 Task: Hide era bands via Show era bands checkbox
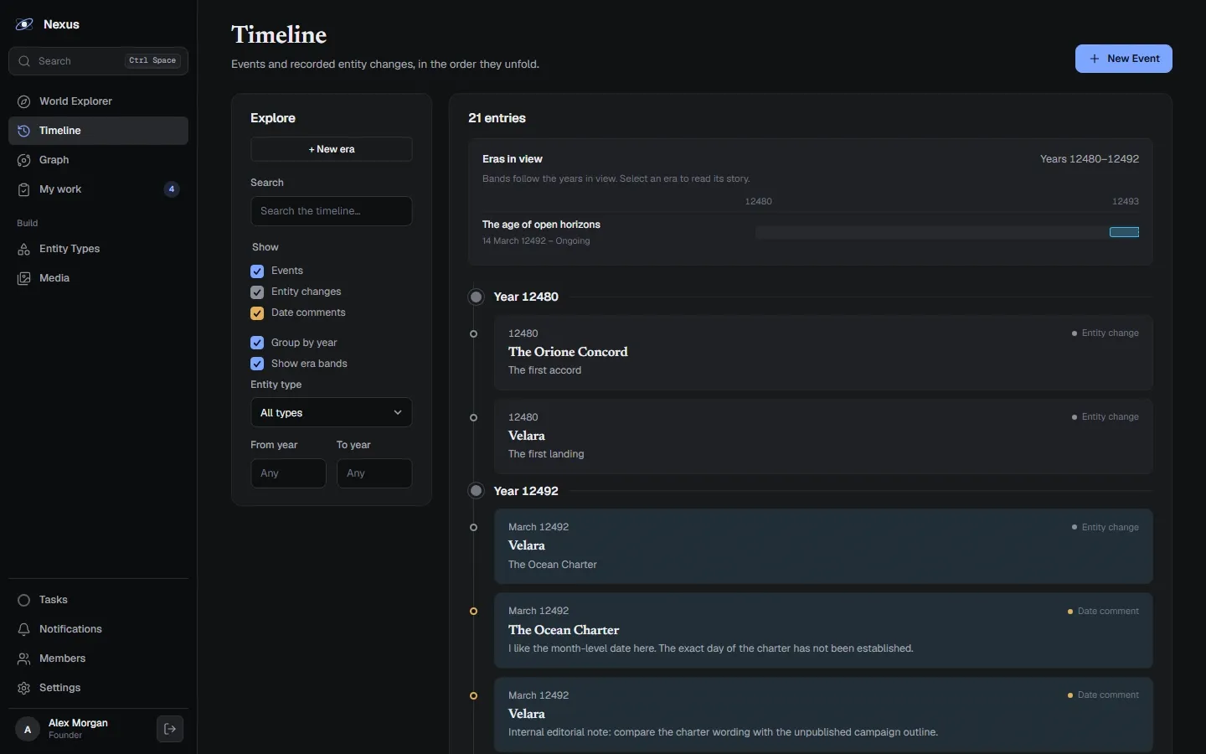[x=257, y=364]
